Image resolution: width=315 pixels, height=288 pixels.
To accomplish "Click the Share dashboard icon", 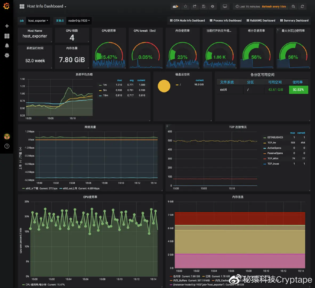I will 195,6.
